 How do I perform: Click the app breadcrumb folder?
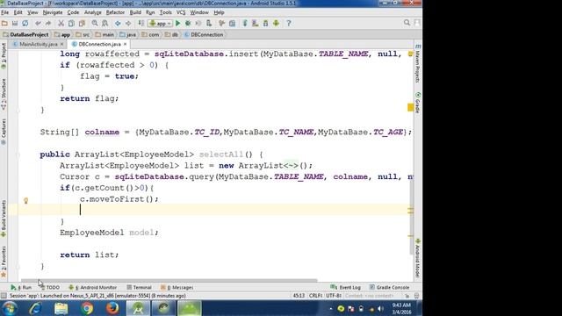tap(62, 35)
